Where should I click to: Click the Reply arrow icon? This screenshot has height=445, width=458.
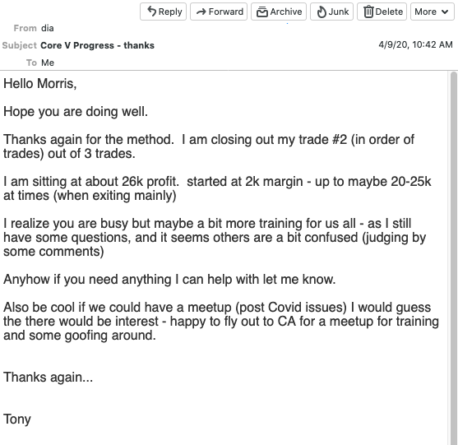click(151, 12)
